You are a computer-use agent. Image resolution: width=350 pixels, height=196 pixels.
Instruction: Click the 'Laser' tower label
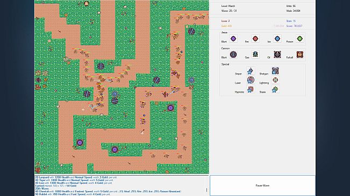click(x=238, y=83)
